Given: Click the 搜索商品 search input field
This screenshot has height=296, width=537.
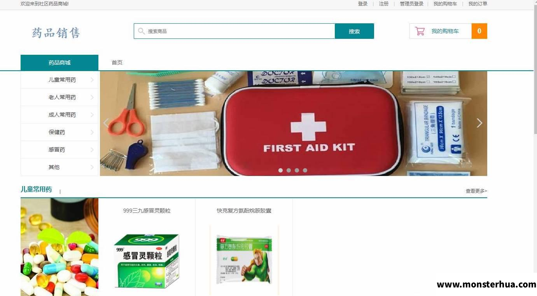Looking at the screenshot, I should click(234, 31).
